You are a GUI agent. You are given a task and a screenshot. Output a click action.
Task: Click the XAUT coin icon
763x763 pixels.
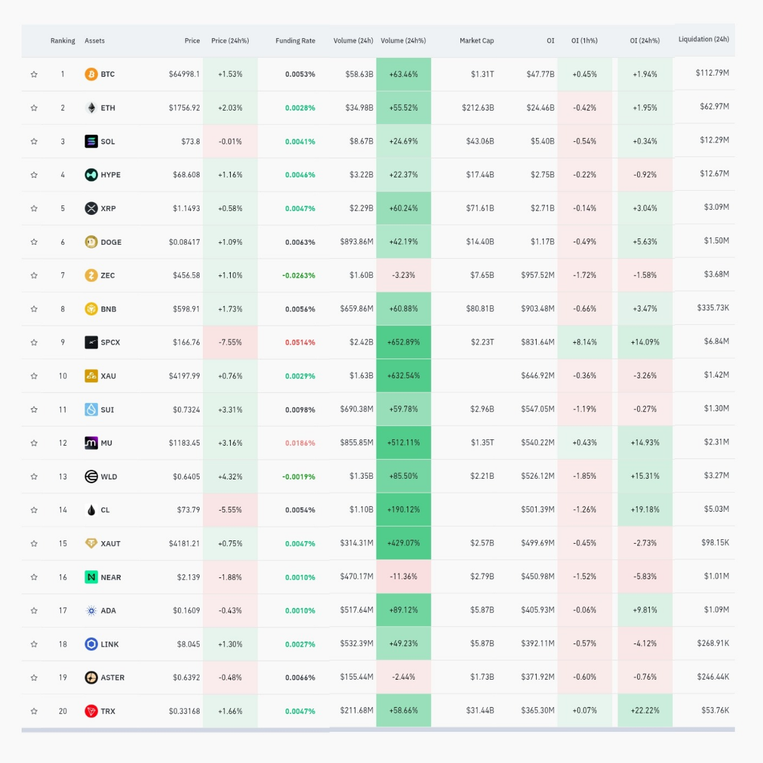click(91, 544)
